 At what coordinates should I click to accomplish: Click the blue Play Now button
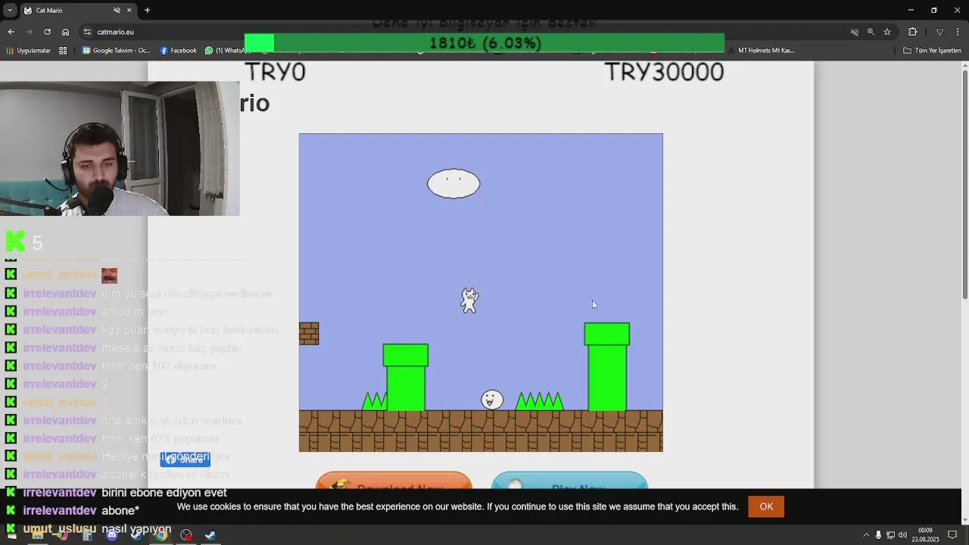tap(569, 480)
